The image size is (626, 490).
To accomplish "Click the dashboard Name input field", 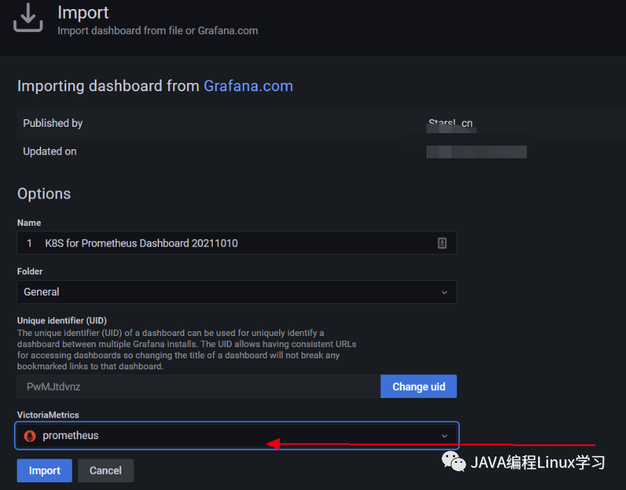I will 237,243.
